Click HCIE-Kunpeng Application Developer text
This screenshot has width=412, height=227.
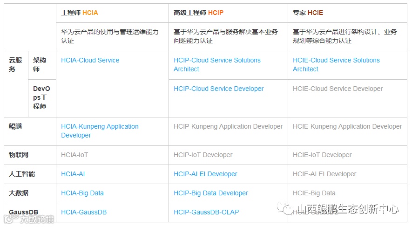point(347,126)
